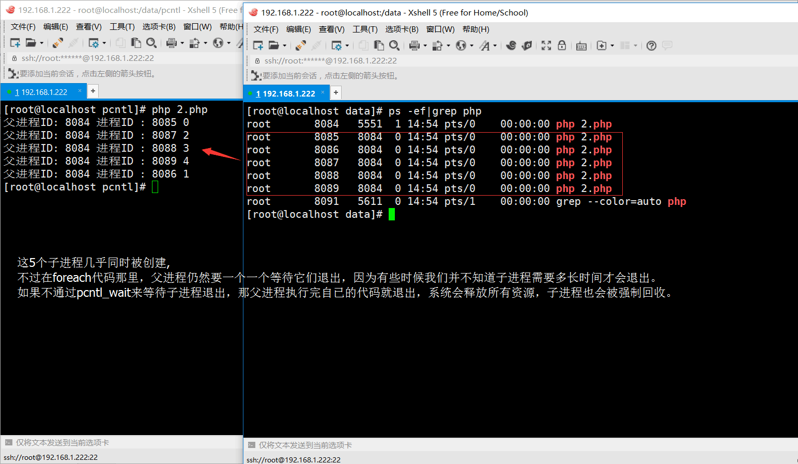Click Find magnifier icon in right window toolbar
The image size is (798, 464).
394,46
